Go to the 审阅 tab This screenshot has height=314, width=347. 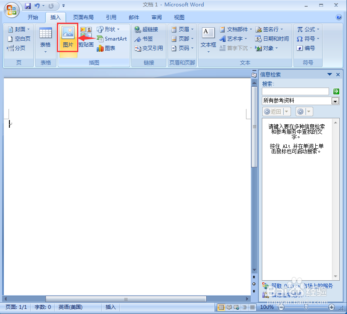[157, 17]
